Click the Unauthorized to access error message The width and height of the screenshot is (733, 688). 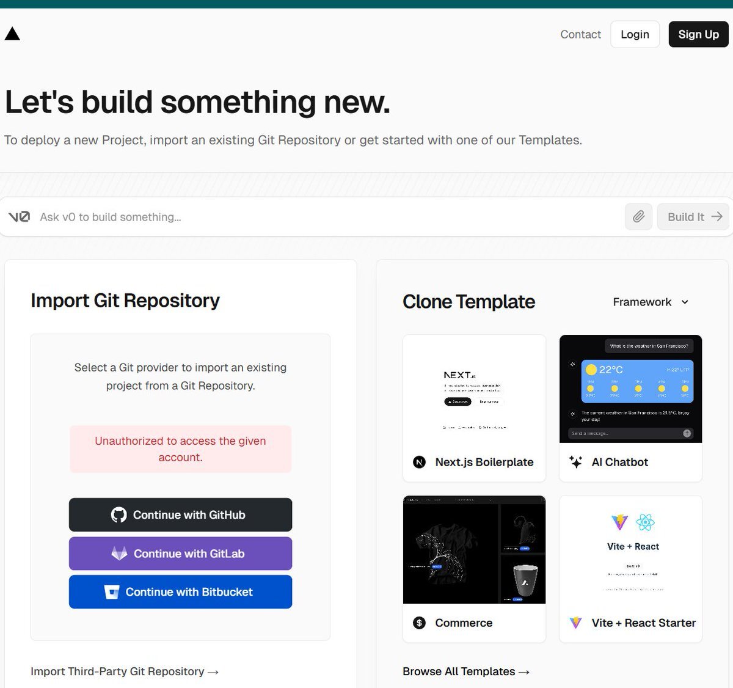pos(180,449)
